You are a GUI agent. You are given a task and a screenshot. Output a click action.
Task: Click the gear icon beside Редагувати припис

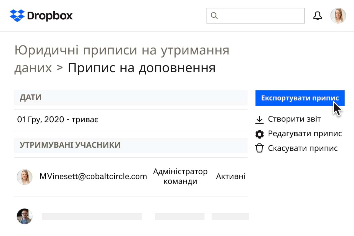click(x=259, y=134)
